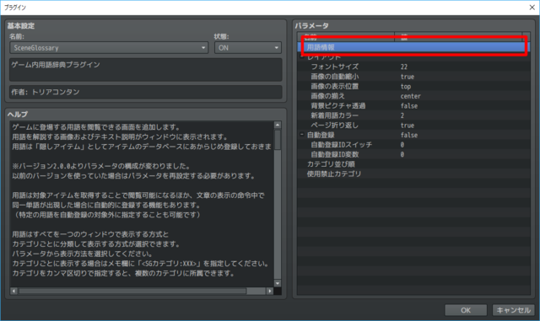The image size is (540, 321).
Task: Select the 用語情報 parameter row
Action: (413, 47)
